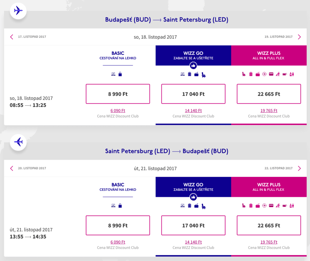Click the outbound flight airplane icon
The image size is (310, 261).
[x=18, y=11]
